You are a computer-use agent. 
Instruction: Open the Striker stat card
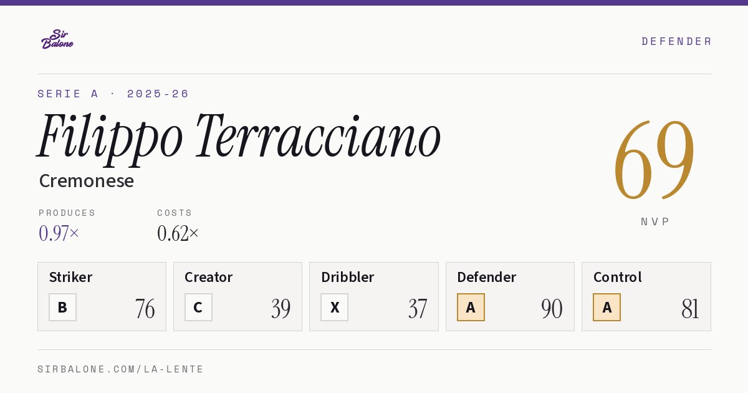click(x=102, y=296)
